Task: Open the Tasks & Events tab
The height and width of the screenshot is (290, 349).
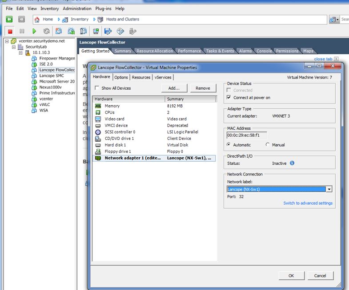Action: [220, 51]
